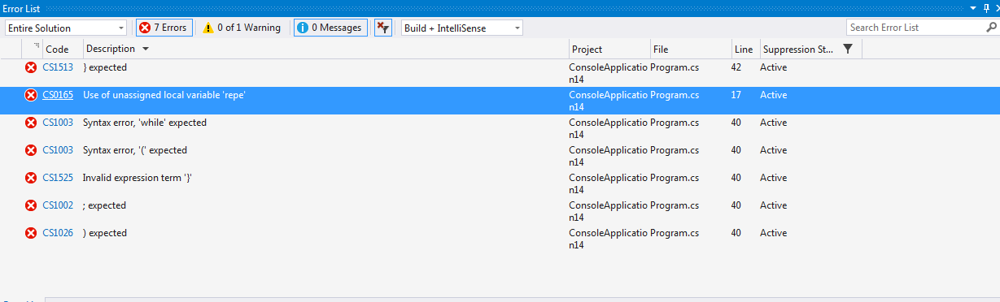Open the CS1026 error code link
1000x302 pixels.
58,233
